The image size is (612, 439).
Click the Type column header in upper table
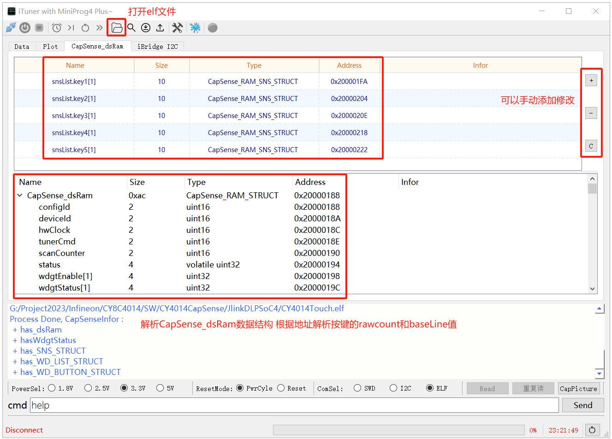click(x=254, y=65)
